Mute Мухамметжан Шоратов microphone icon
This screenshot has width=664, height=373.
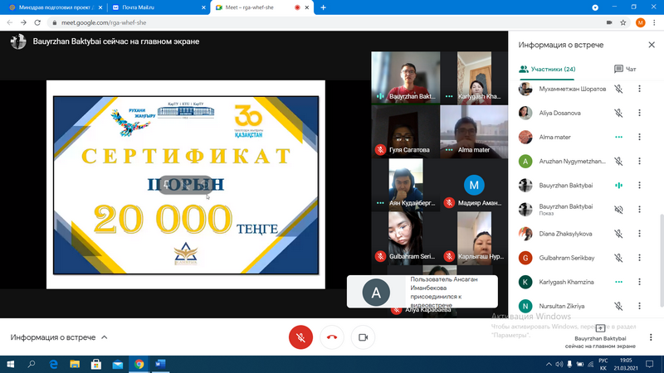[618, 89]
